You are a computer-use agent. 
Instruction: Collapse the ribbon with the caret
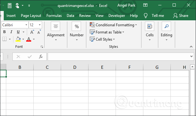pos(191,47)
